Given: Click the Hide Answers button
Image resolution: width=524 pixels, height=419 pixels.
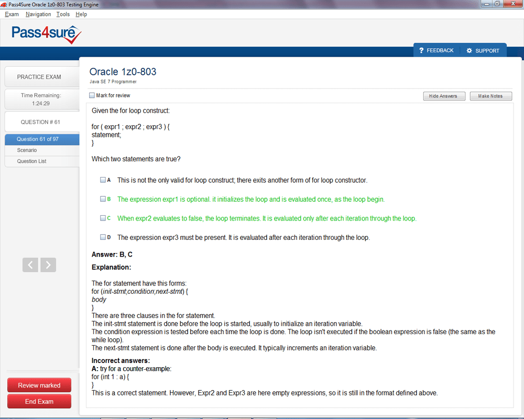Looking at the screenshot, I should tap(444, 96).
